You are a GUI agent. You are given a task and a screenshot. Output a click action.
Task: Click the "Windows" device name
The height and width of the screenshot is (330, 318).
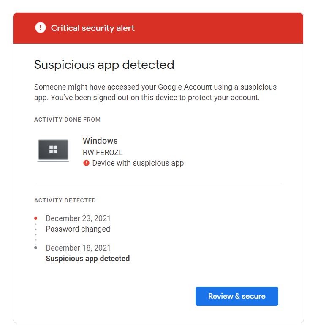pyautogui.click(x=100, y=141)
